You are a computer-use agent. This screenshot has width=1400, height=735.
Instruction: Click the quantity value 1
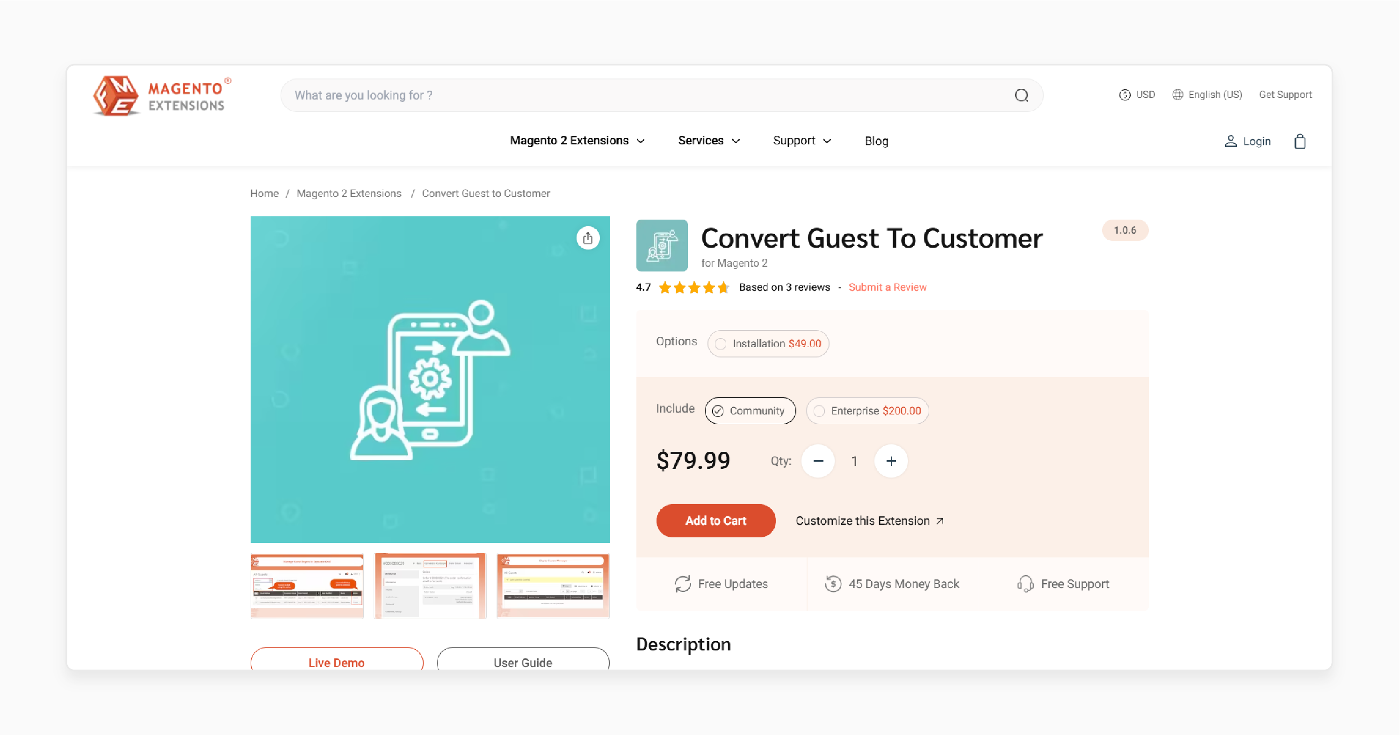point(854,461)
